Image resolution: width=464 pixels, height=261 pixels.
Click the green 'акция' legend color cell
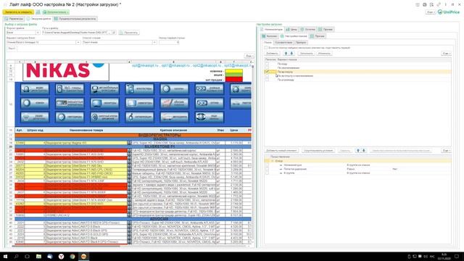tap(233, 75)
